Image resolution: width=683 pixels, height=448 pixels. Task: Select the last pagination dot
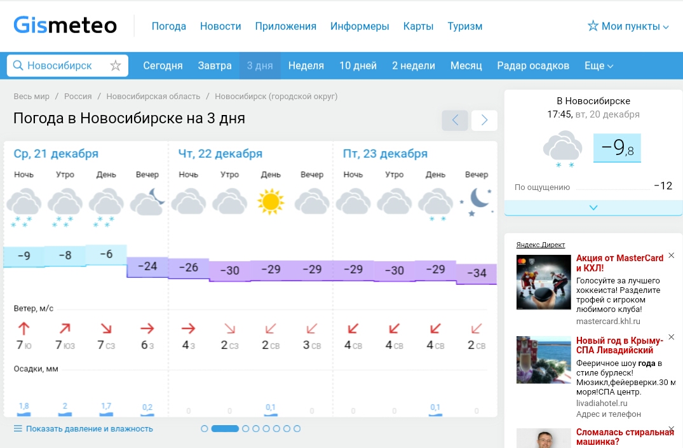[297, 429]
